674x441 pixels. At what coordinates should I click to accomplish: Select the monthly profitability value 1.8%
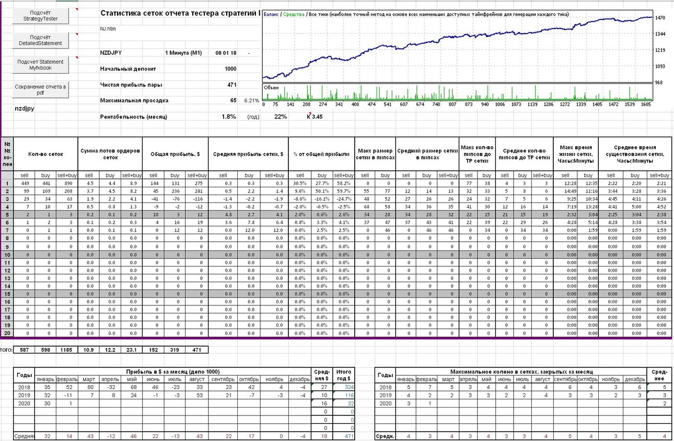click(229, 117)
